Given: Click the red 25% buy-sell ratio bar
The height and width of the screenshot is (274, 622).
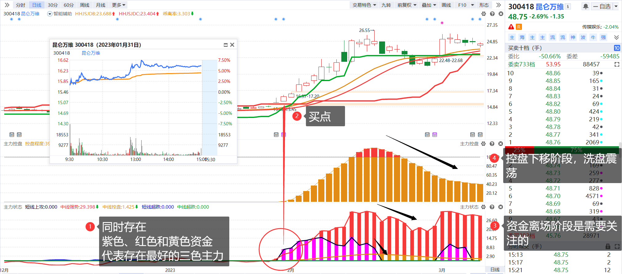Looking at the screenshot, I should click(520, 150).
